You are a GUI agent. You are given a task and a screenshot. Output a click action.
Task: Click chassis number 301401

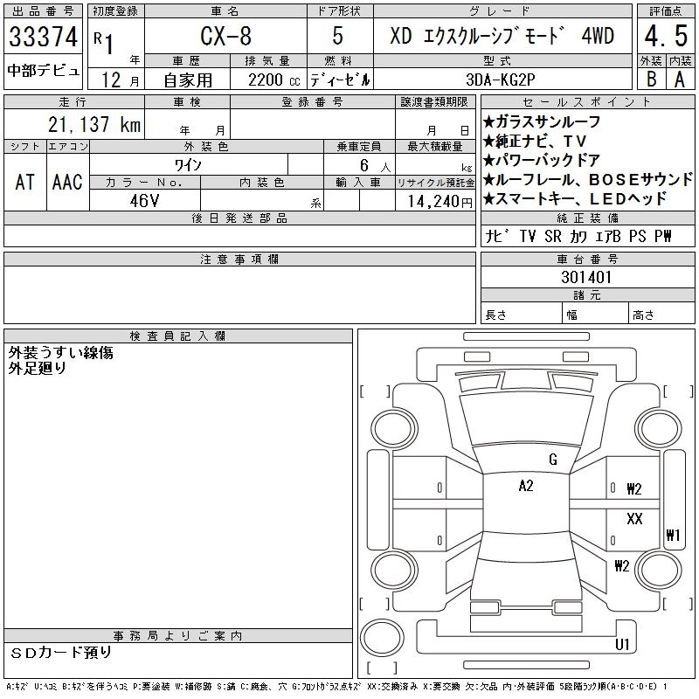(x=586, y=277)
